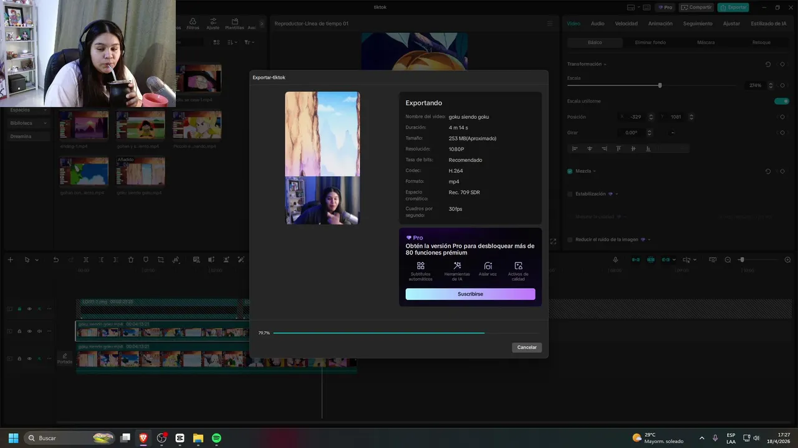Switch to the Audio tab
This screenshot has height=448, width=798.
[597, 24]
